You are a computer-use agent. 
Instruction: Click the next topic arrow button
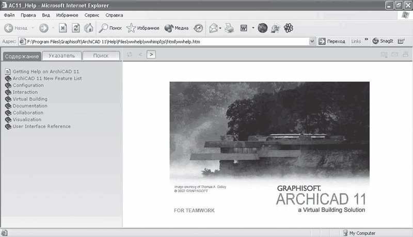(x=151, y=54)
